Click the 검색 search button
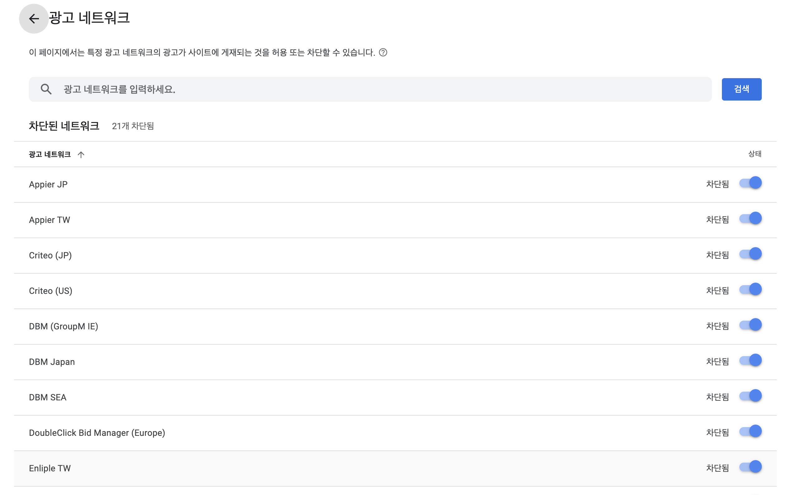The height and width of the screenshot is (495, 787). [x=742, y=89]
